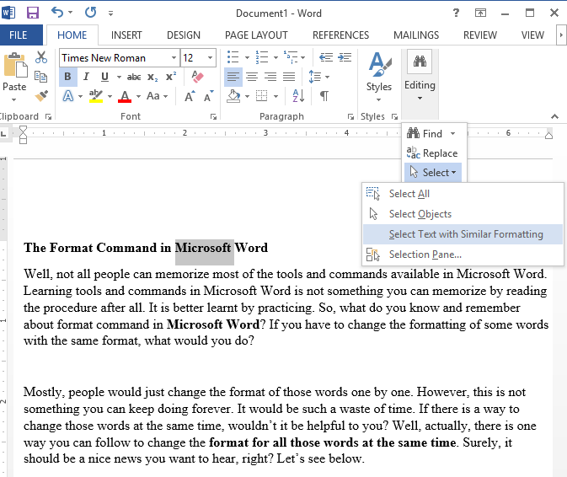Click the Copy icon
Screen dimensions: 567x477
[41, 77]
